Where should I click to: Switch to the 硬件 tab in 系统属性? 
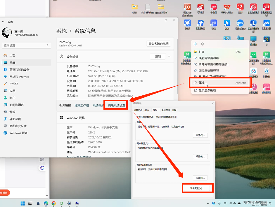click(x=147, y=110)
